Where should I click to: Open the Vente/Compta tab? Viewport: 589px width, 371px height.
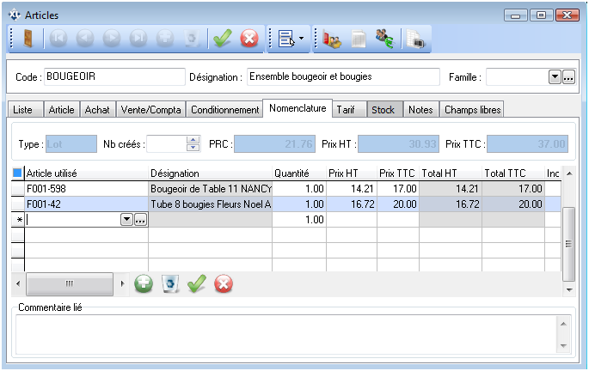point(150,110)
